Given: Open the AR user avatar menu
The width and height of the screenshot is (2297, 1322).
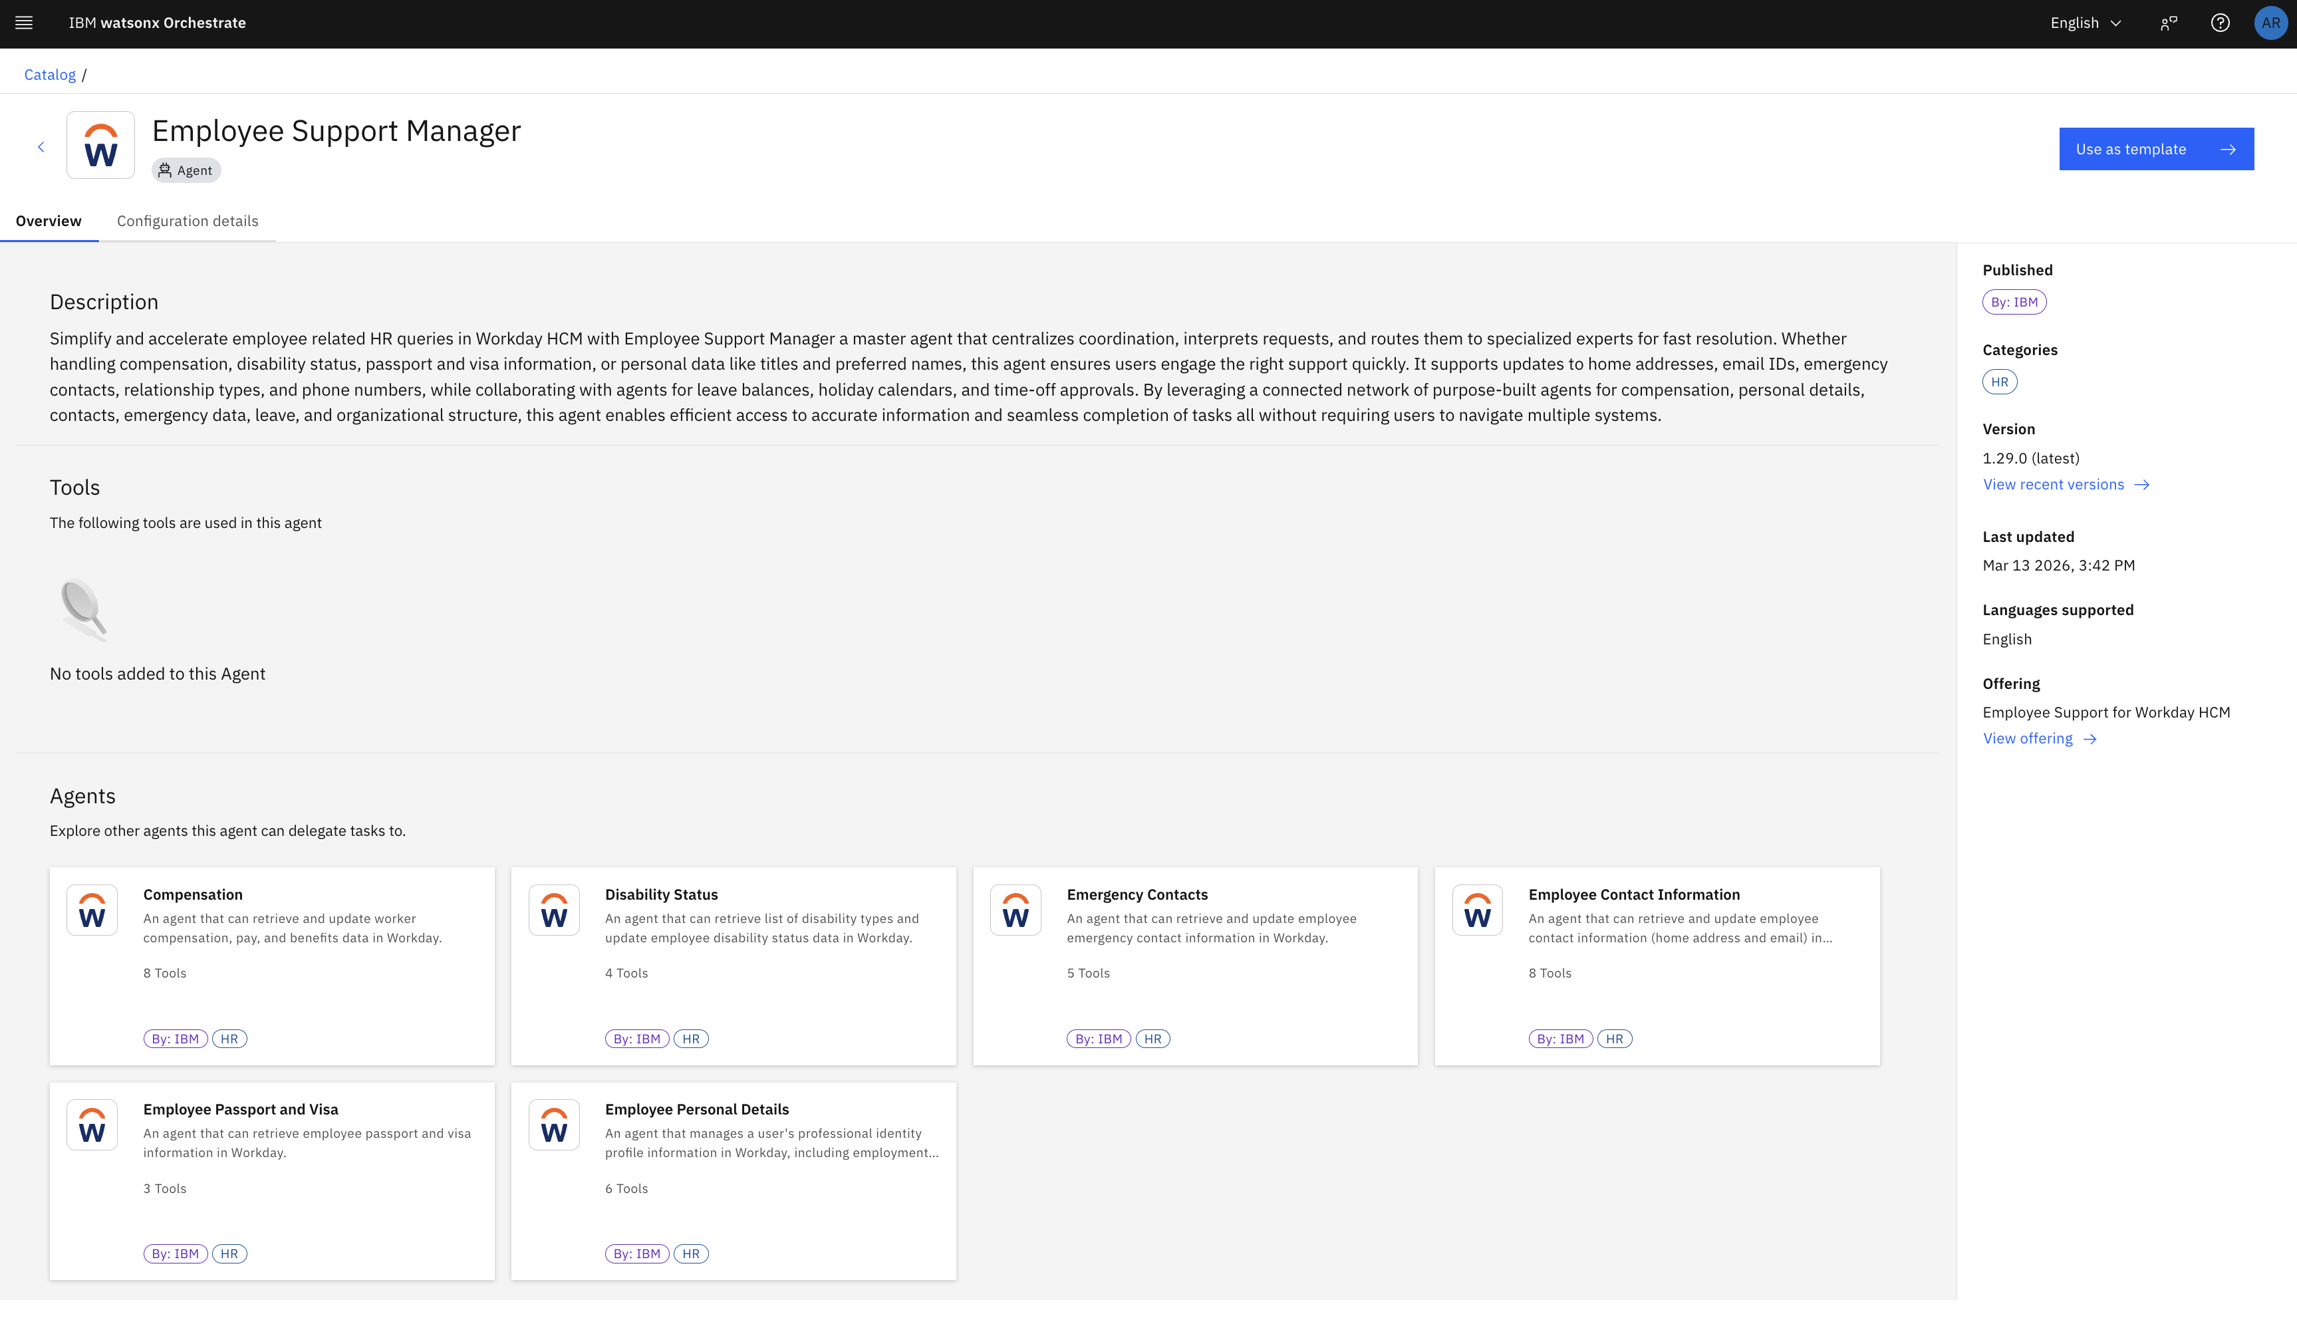Looking at the screenshot, I should click(x=2270, y=23).
